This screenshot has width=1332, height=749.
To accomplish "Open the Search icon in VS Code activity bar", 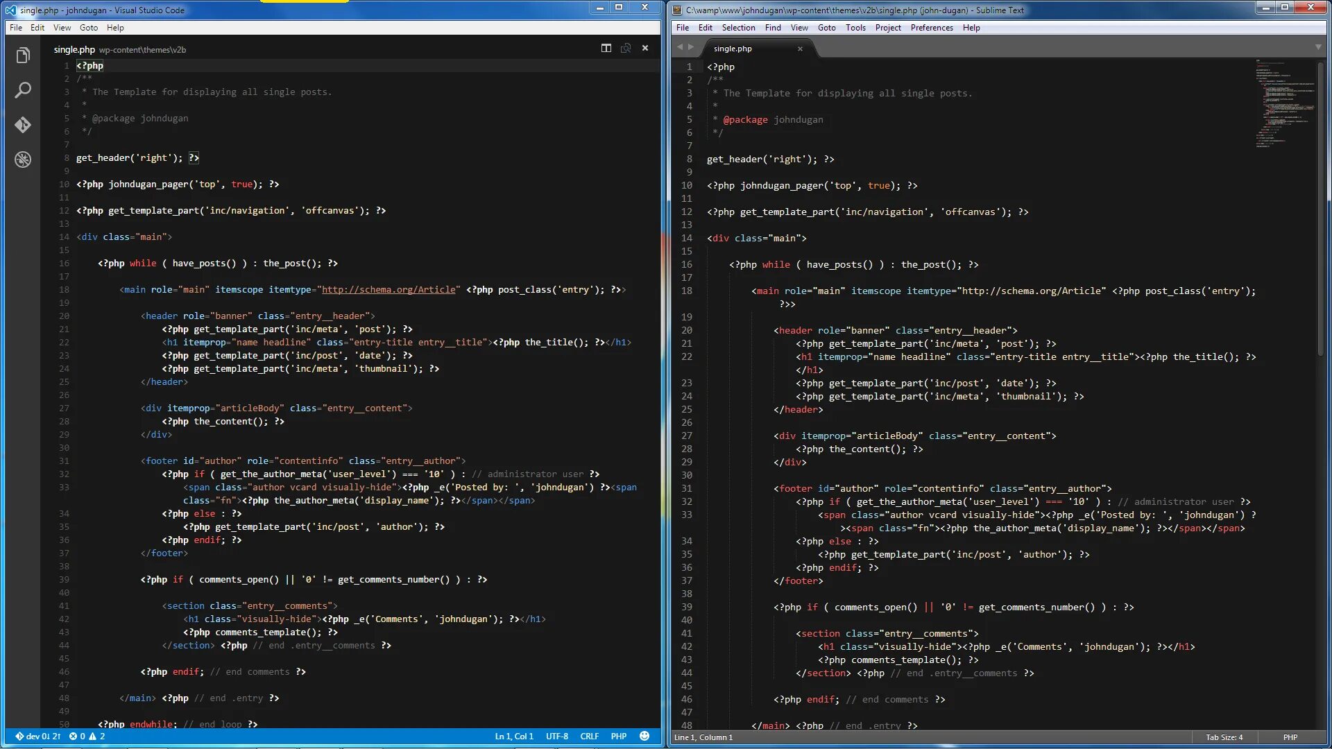I will point(23,90).
